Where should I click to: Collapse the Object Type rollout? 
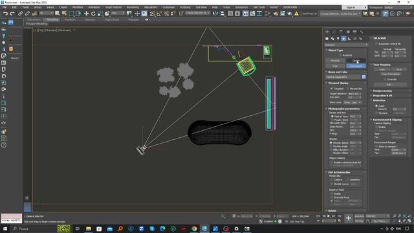[x=336, y=50]
